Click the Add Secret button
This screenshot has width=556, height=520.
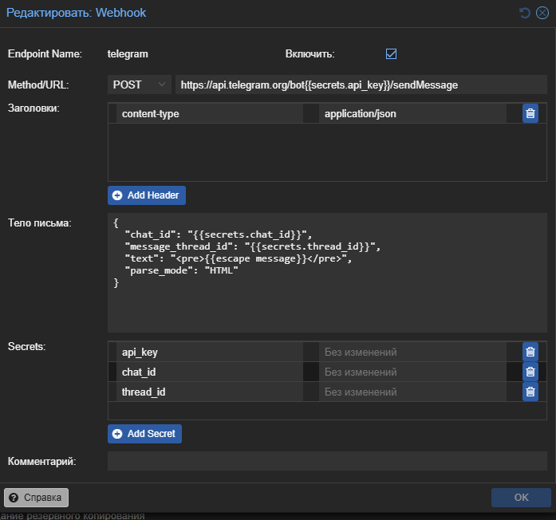pos(145,434)
